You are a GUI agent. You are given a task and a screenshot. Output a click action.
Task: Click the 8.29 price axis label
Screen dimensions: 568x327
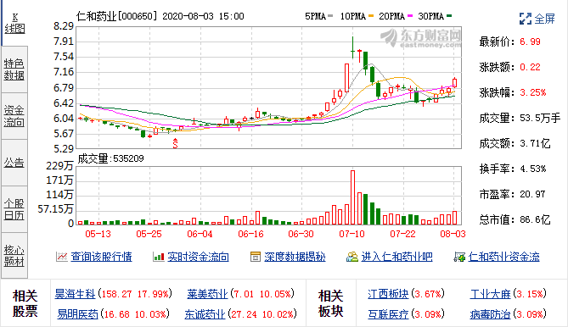coord(64,26)
